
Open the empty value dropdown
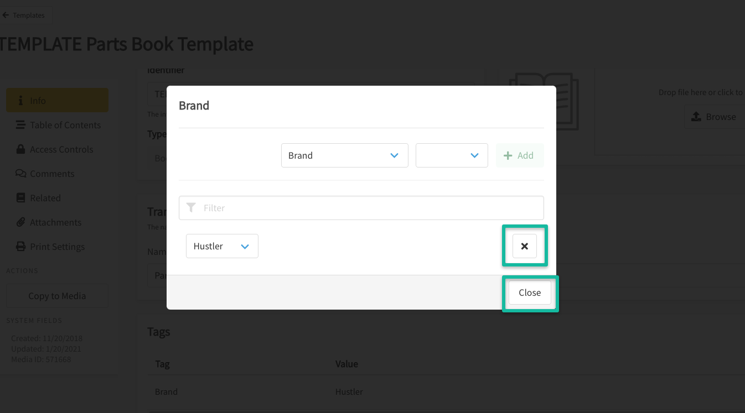click(x=452, y=155)
